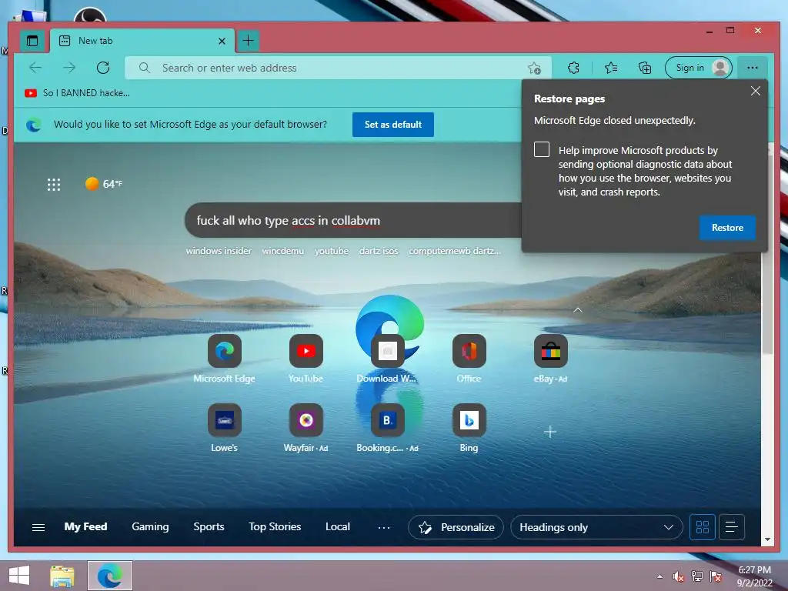Select 'computernewb dartz...' suggestion
Viewport: 788px width, 591px height.
(x=455, y=251)
